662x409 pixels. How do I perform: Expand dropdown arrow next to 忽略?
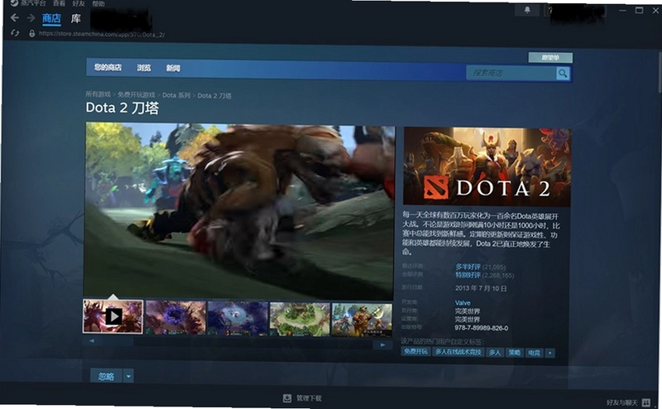[x=128, y=376]
